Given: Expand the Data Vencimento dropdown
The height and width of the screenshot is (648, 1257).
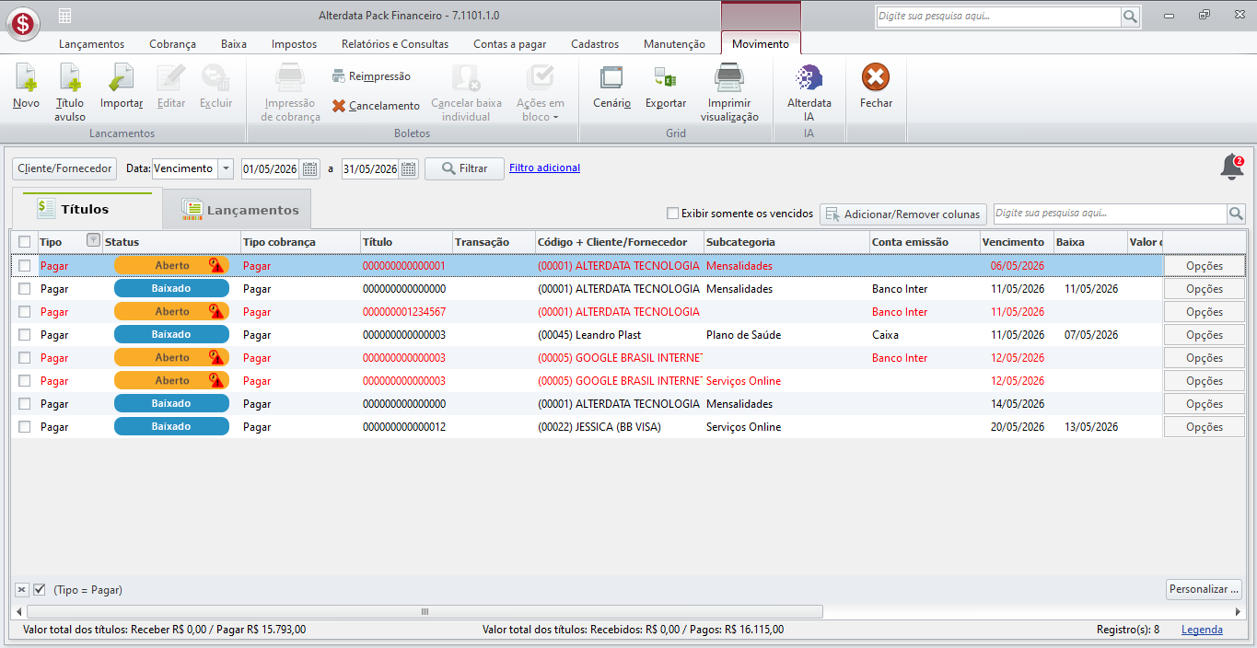Looking at the screenshot, I should 227,168.
